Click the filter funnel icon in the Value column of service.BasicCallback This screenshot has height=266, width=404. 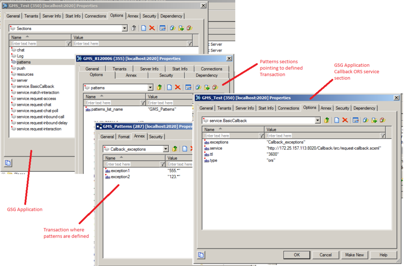pyautogui.click(x=382, y=135)
